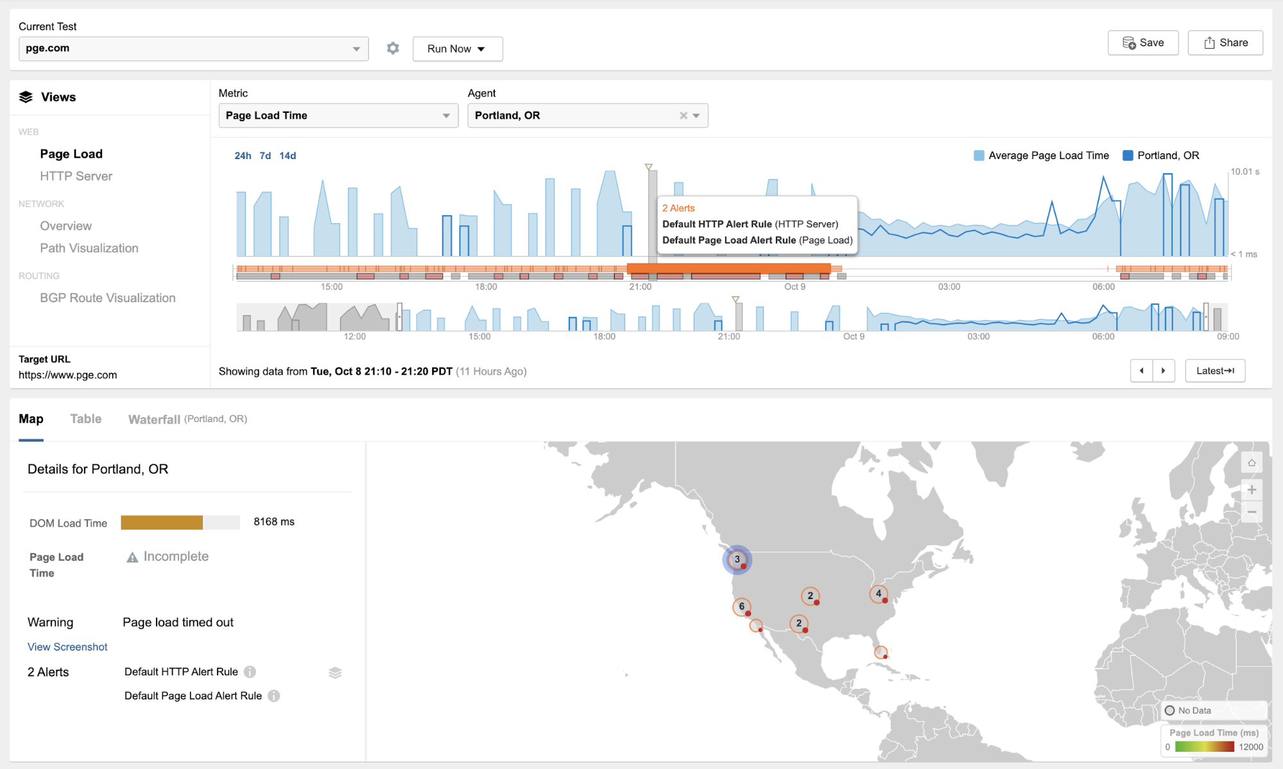Click the Share button
Screen dimensions: 1283x769
click(1225, 43)
